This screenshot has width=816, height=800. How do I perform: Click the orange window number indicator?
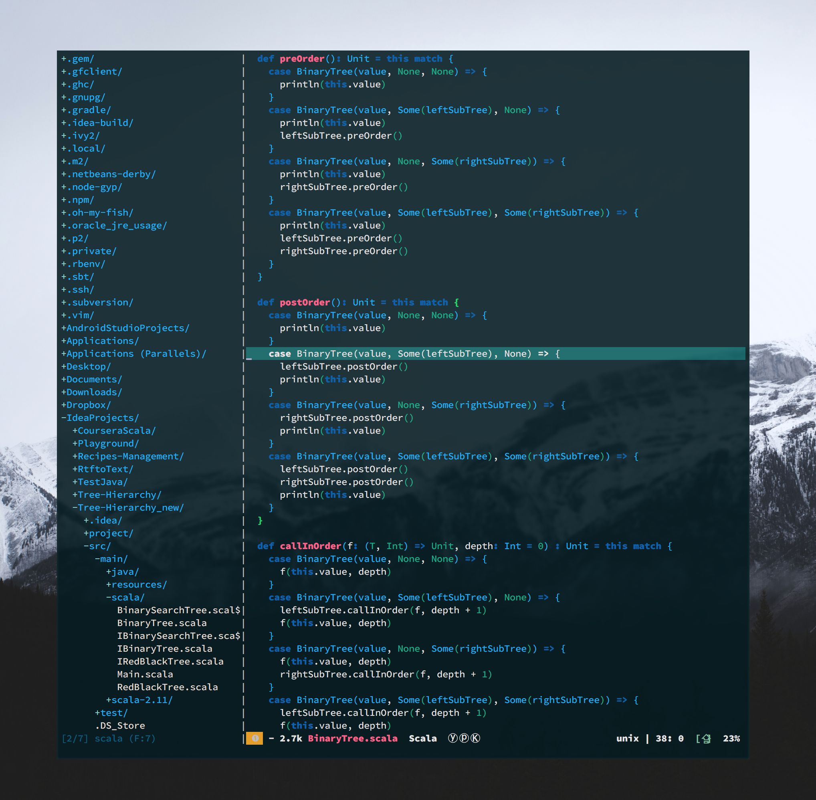click(x=254, y=738)
